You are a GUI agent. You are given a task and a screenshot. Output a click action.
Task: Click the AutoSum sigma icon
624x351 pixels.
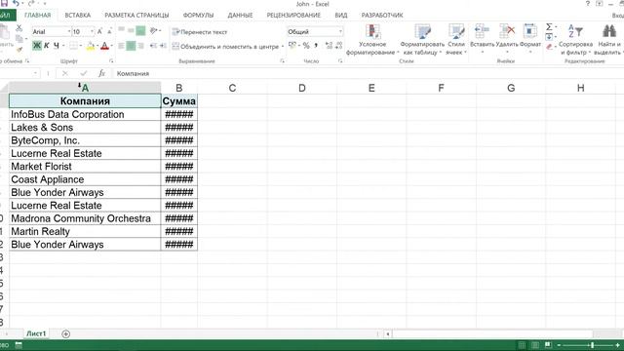point(549,27)
